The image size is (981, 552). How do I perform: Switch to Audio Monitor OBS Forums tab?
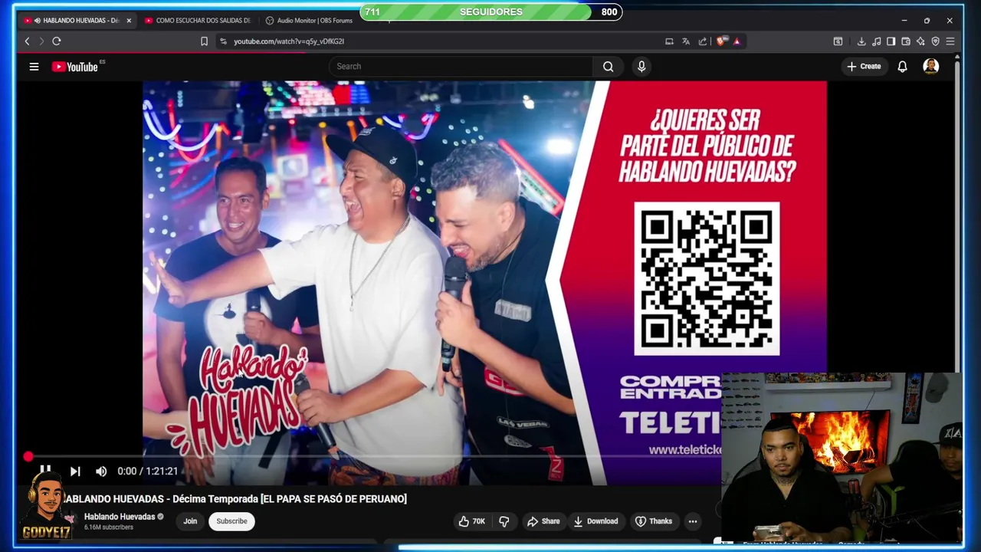[x=309, y=21]
